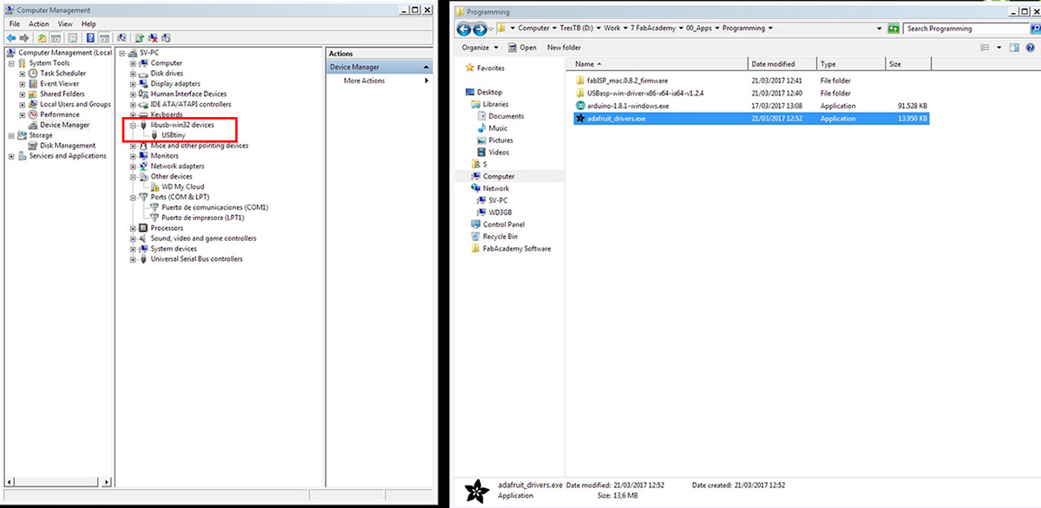Select Desktop in Explorer navigation pane
The image size is (1041, 508).
489,92
